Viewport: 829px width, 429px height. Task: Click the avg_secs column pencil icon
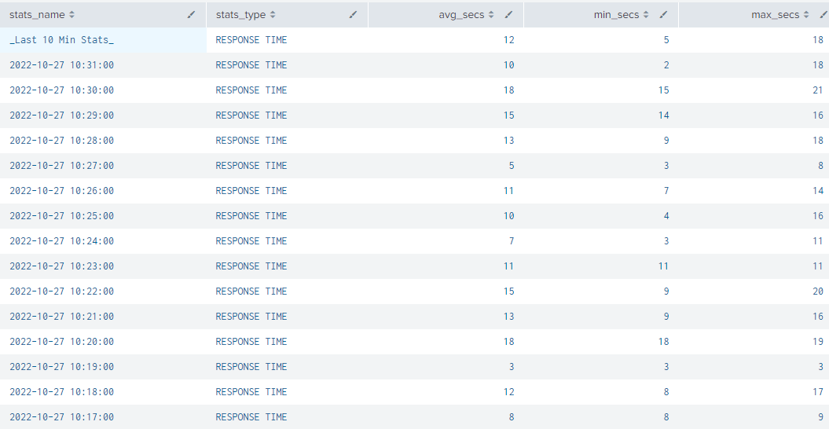(x=508, y=15)
